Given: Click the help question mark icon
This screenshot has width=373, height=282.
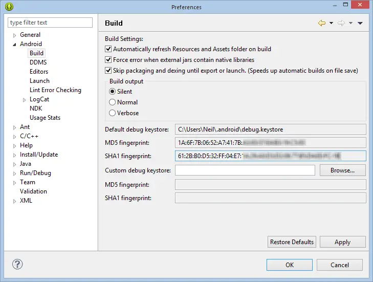Looking at the screenshot, I should [x=17, y=265].
